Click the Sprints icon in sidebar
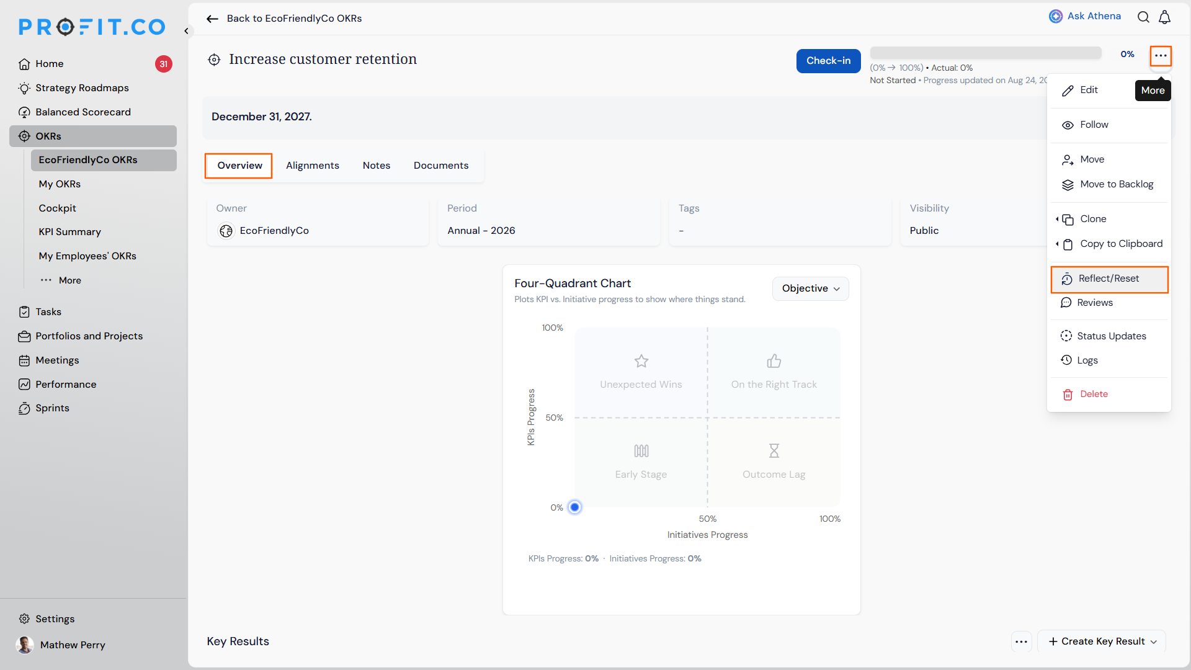This screenshot has width=1191, height=670. tap(24, 408)
